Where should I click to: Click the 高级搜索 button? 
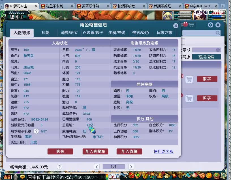coord(206,57)
